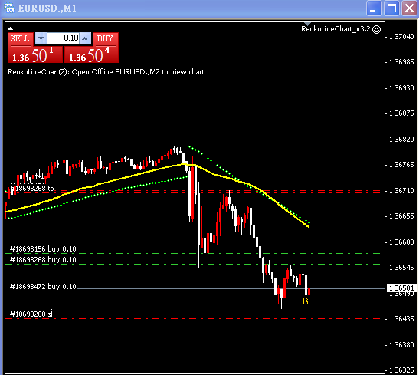Click the current price label 1.36501 on axis
The height and width of the screenshot is (375, 419).
[401, 288]
